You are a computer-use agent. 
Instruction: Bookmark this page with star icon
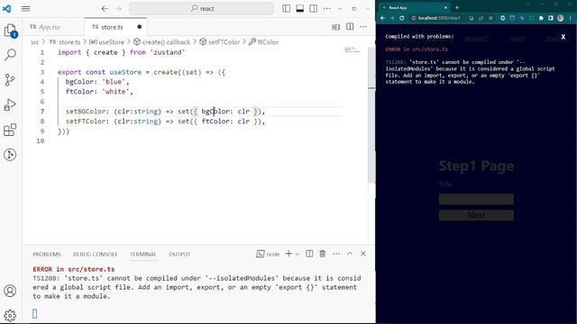490,18
